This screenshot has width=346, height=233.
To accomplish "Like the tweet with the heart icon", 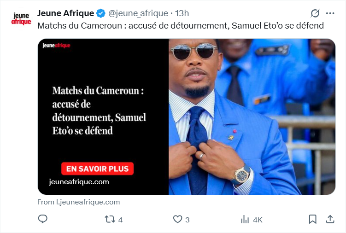I will [177, 219].
